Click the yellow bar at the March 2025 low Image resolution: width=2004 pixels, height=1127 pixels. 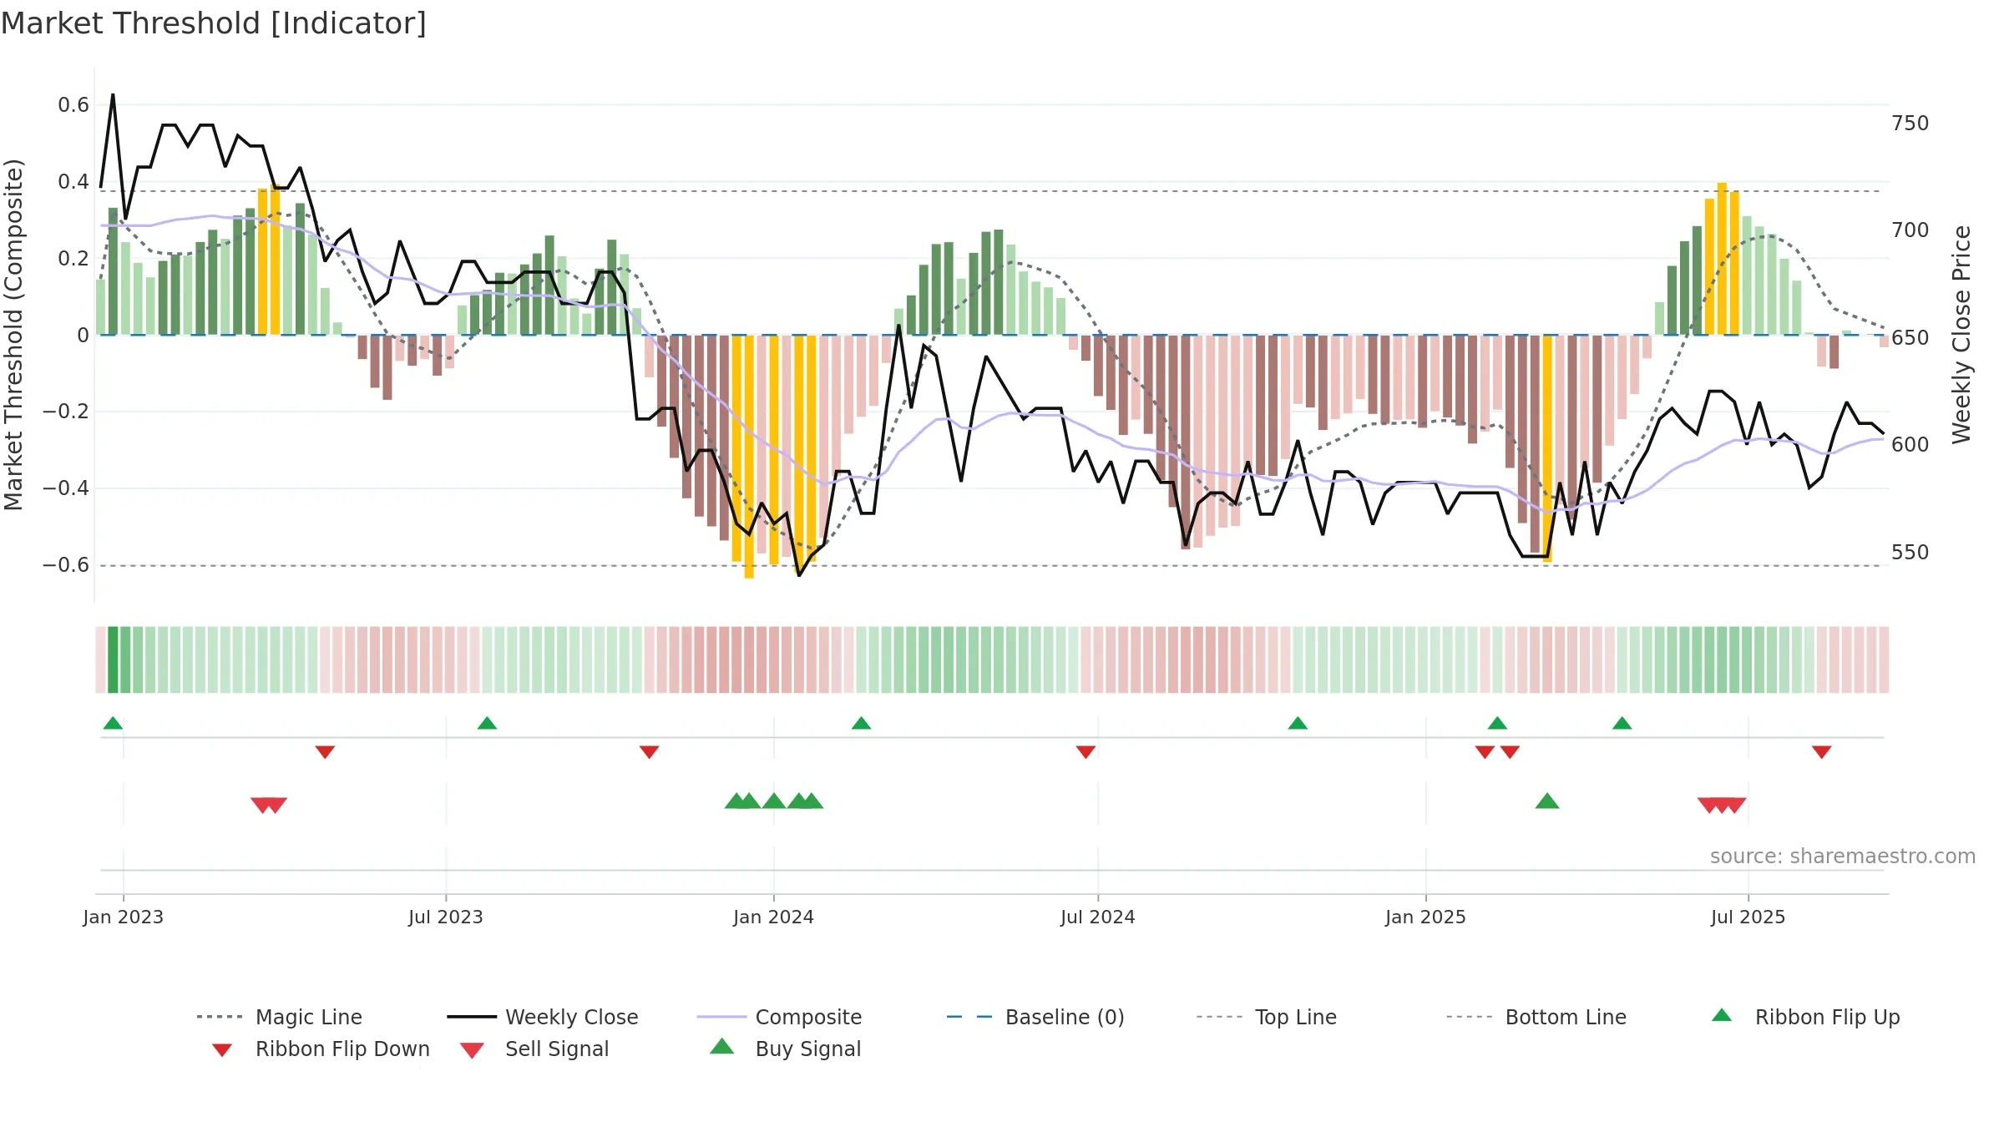point(1547,448)
